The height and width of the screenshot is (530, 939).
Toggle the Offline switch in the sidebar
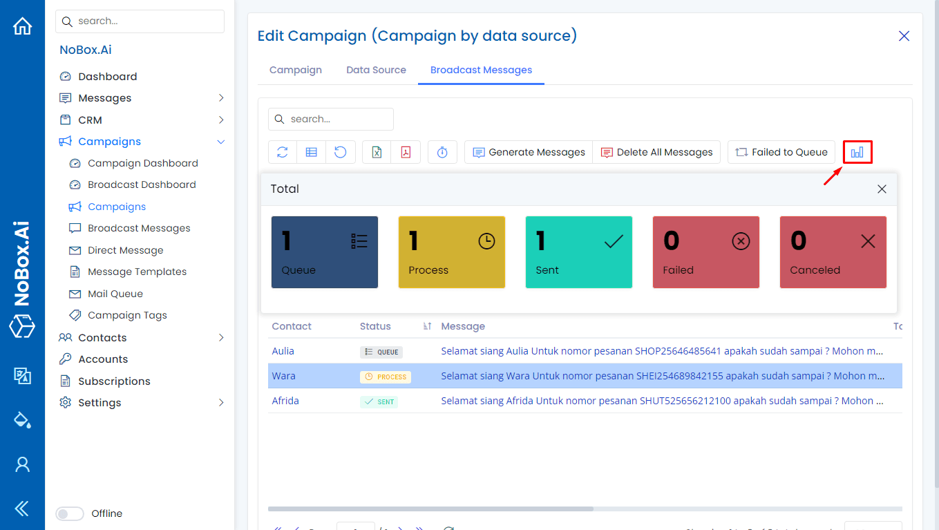69,513
